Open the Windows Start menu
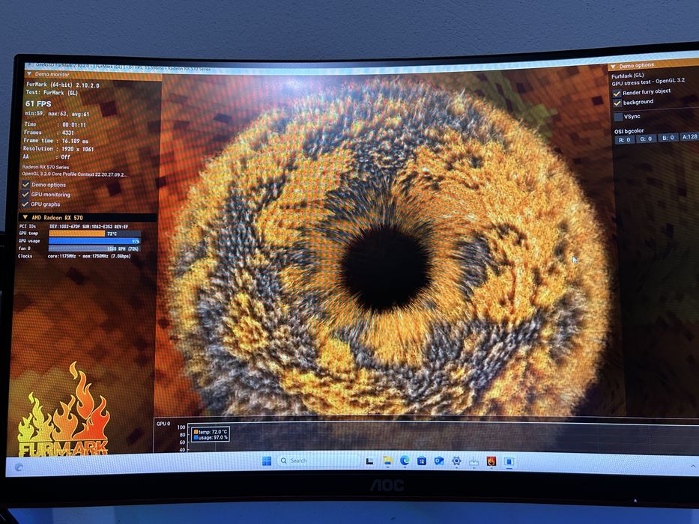Image resolution: width=699 pixels, height=524 pixels. pos(267,460)
